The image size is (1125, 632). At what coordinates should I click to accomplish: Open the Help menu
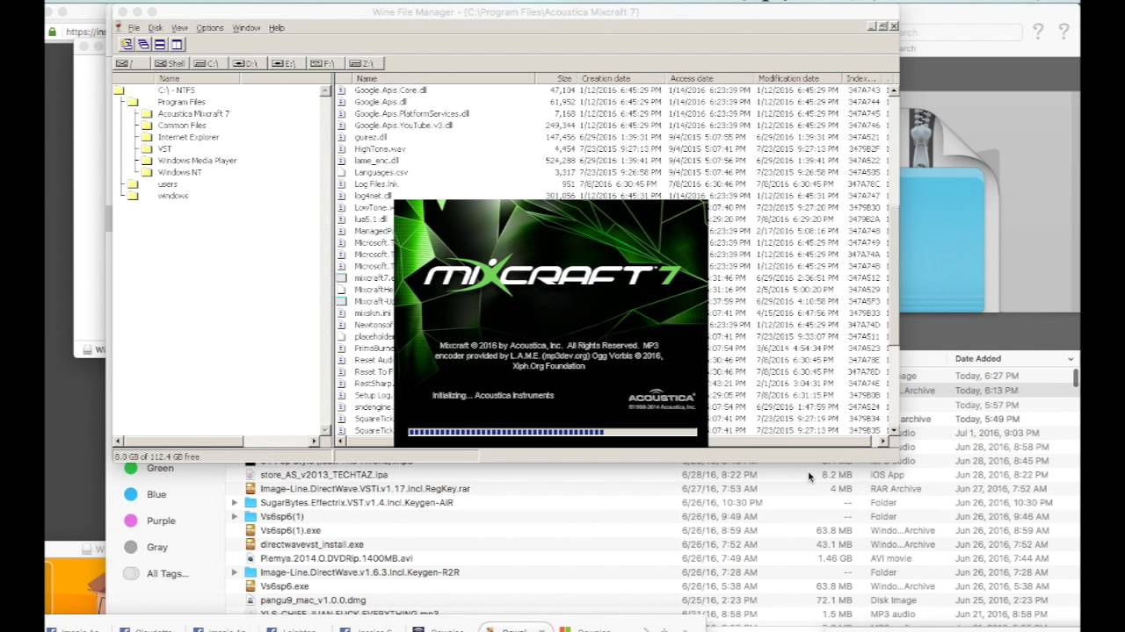point(277,28)
